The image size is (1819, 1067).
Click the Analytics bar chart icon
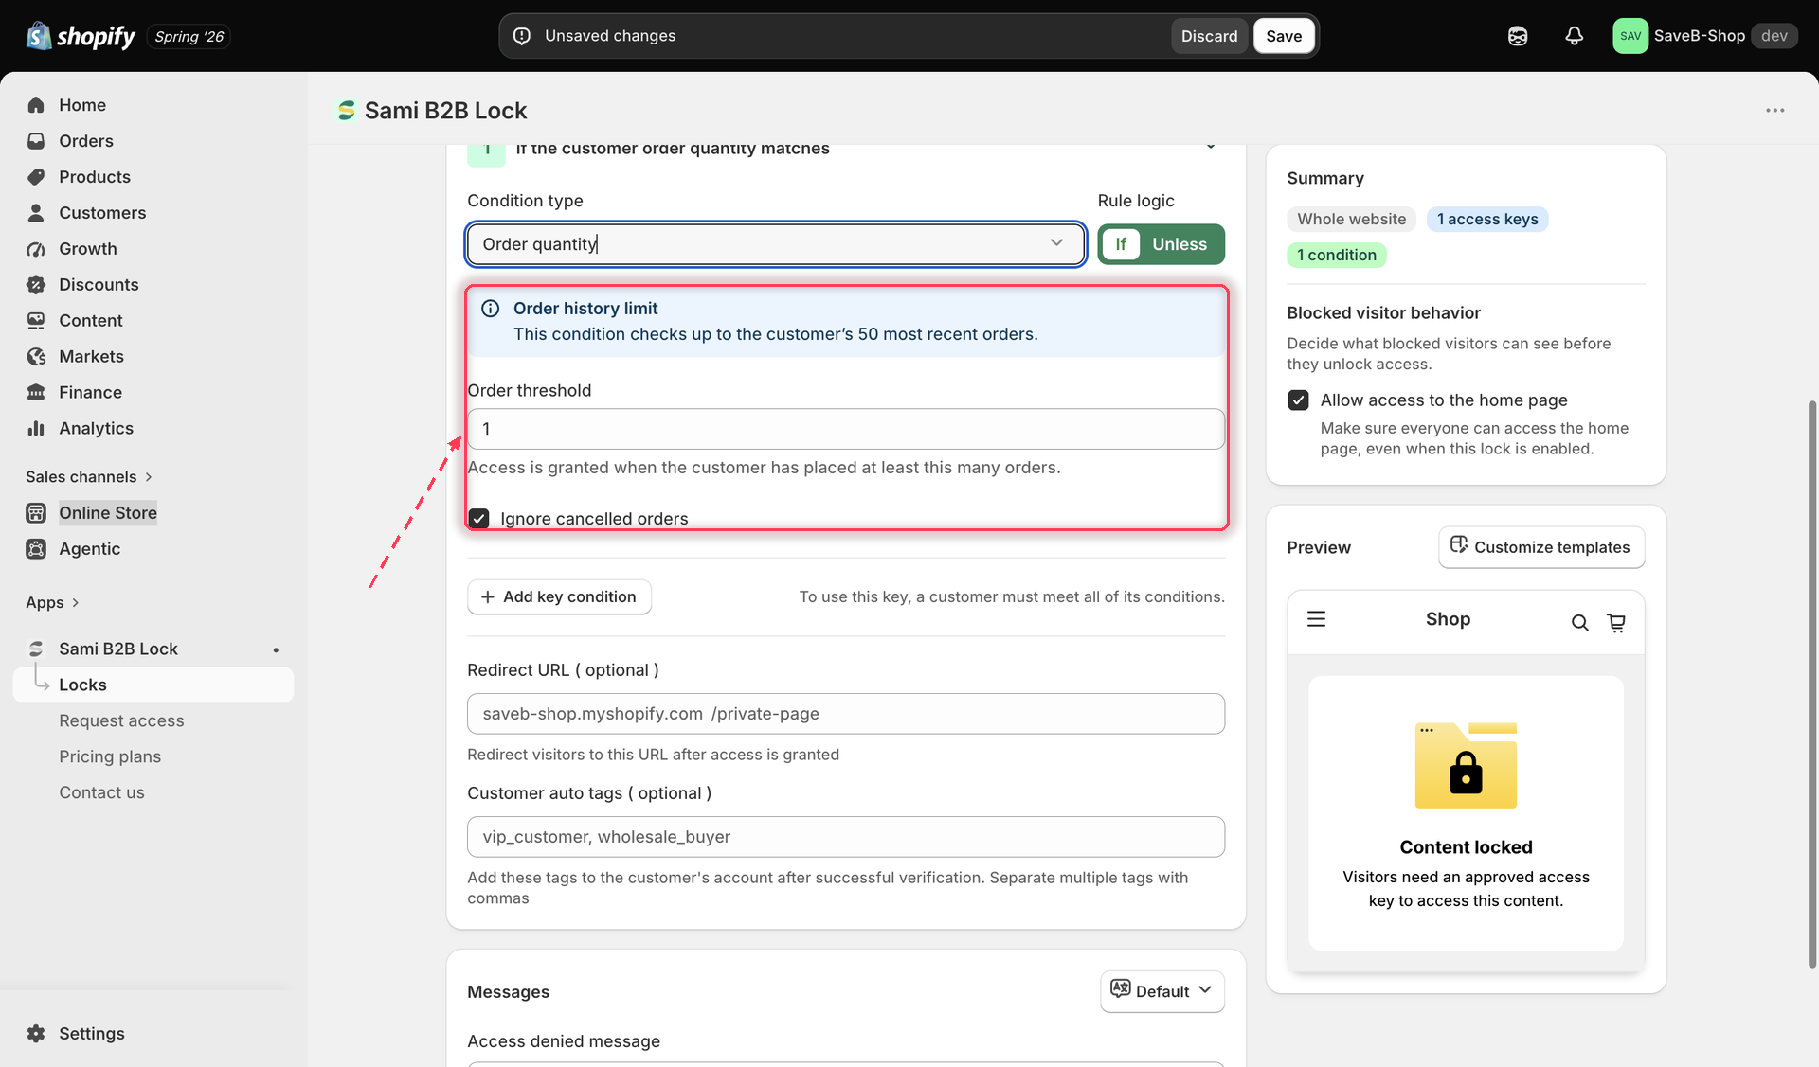(x=36, y=429)
